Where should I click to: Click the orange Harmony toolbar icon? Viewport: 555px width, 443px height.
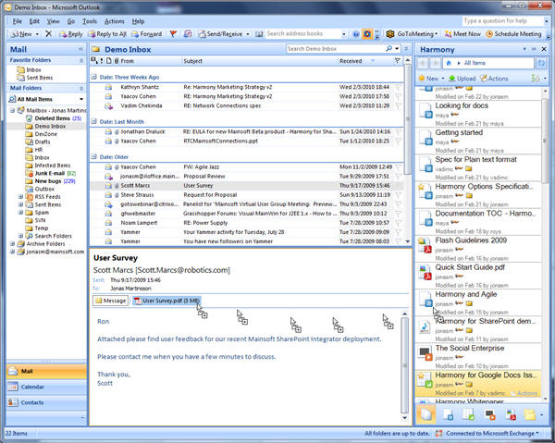(x=367, y=34)
